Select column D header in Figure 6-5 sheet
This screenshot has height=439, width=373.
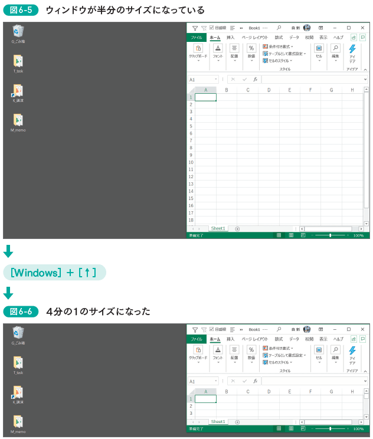point(269,90)
